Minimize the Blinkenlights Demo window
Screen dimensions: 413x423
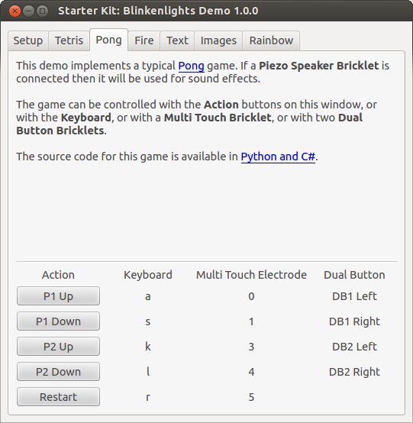pyautogui.click(x=28, y=11)
